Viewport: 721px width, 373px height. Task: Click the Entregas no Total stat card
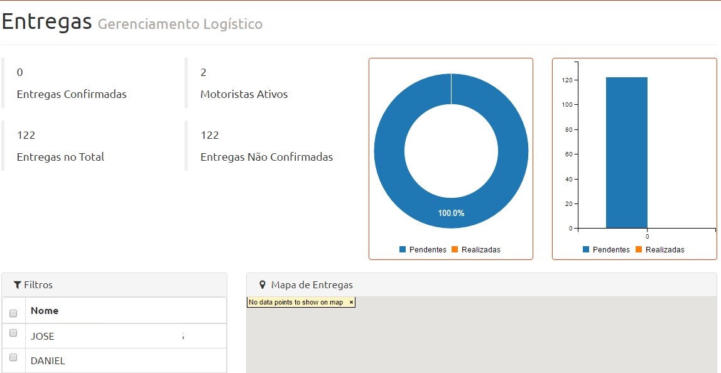click(60, 146)
